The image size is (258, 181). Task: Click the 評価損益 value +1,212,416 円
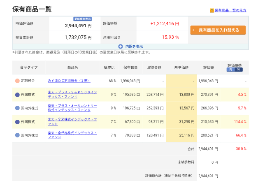tap(165, 24)
